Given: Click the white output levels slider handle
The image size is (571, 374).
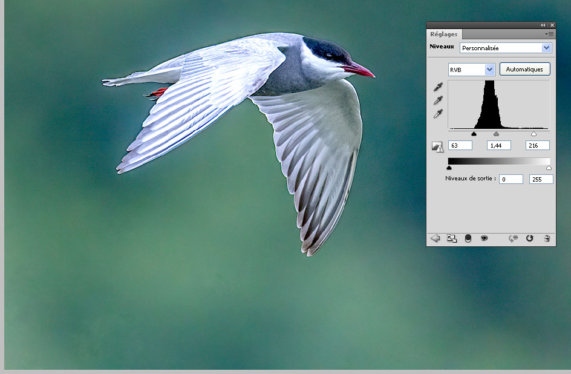Looking at the screenshot, I should click(x=549, y=168).
